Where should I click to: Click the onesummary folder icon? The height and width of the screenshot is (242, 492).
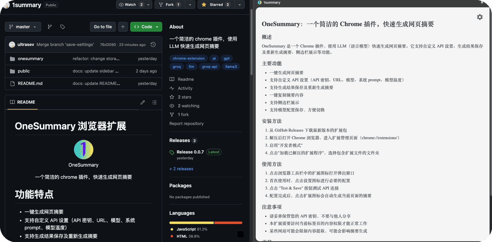click(x=12, y=59)
